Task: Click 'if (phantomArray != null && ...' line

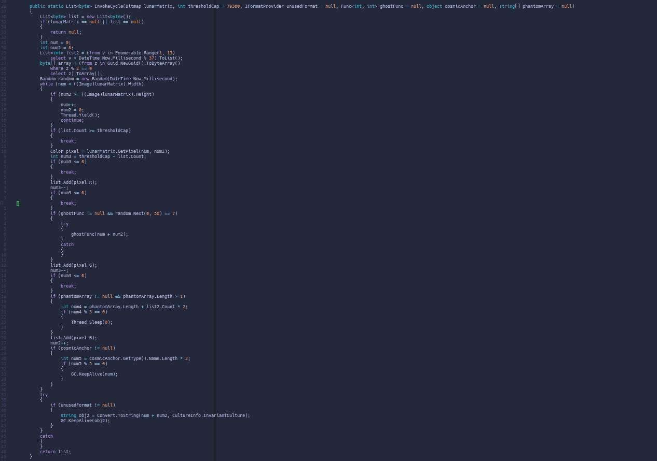Action: pos(118,296)
